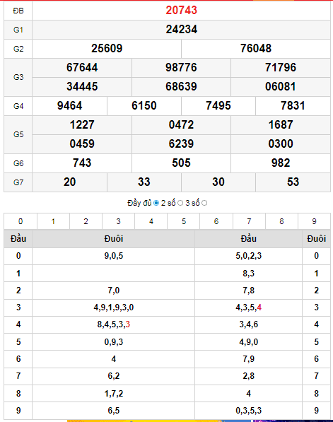The image size is (333, 422).
Task: Select the "2 số" radio option
Action: pyautogui.click(x=180, y=203)
